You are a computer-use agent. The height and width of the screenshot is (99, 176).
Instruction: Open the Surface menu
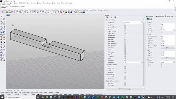[16, 3]
